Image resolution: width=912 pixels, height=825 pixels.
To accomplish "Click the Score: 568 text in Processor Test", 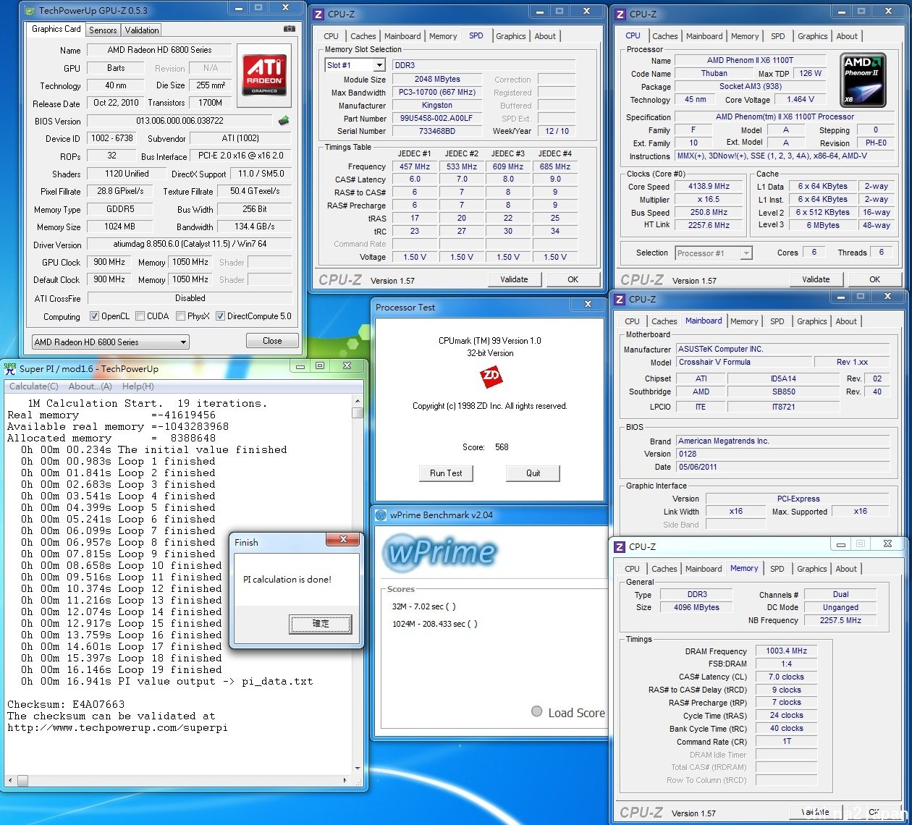I will (486, 447).
